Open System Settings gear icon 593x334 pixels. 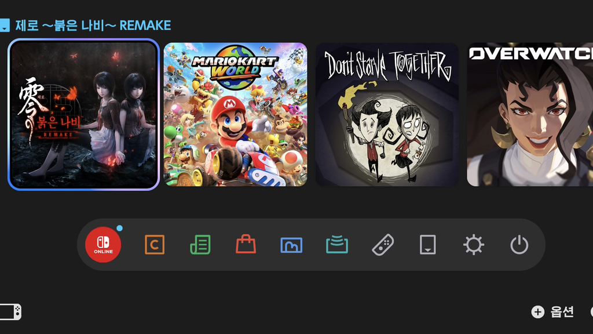tap(474, 245)
